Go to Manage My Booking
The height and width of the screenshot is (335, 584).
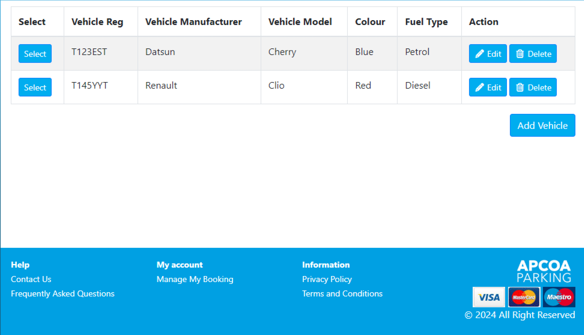coord(195,279)
